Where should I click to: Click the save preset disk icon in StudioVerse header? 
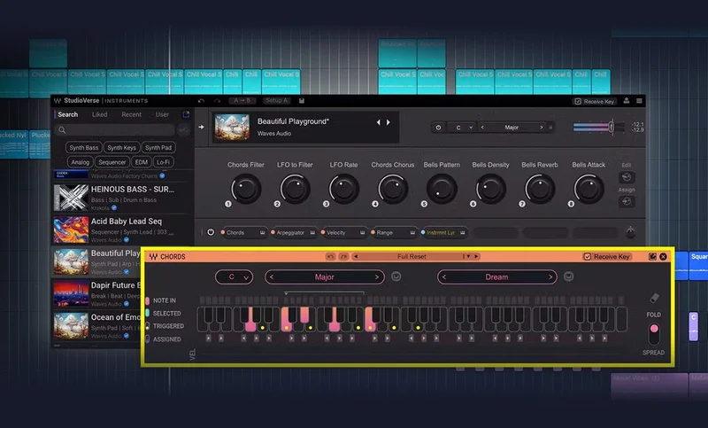point(302,101)
